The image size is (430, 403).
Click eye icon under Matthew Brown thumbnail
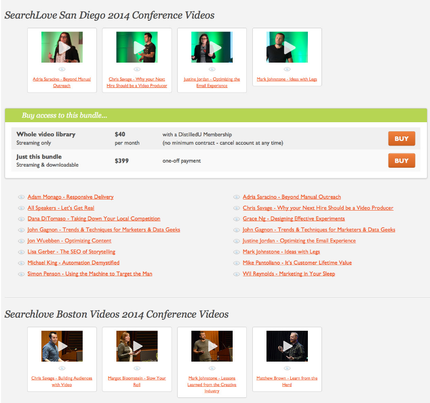point(287,368)
